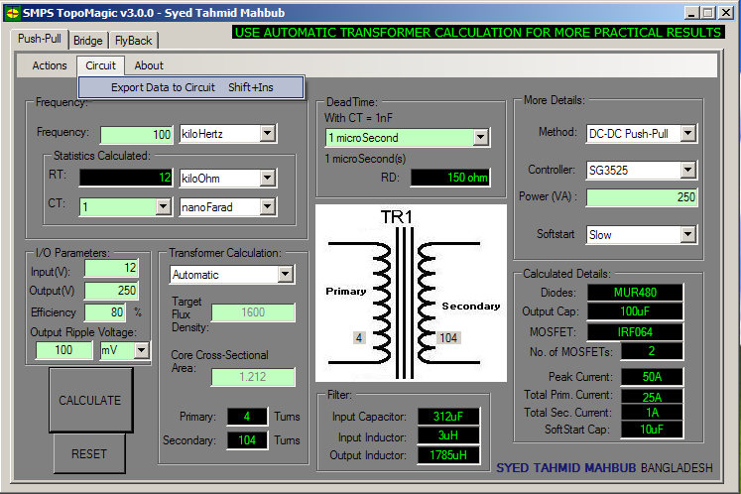
Task: Choose Export Data to Circuit menu entry
Action: pos(190,87)
